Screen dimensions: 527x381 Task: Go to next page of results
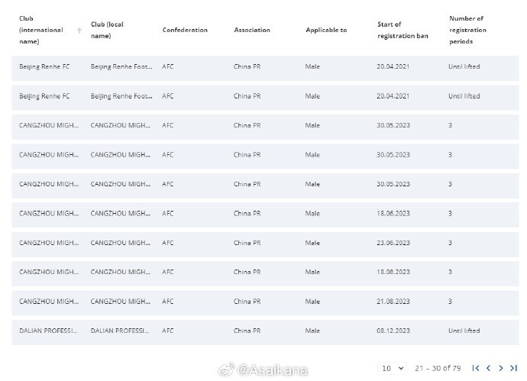501,369
